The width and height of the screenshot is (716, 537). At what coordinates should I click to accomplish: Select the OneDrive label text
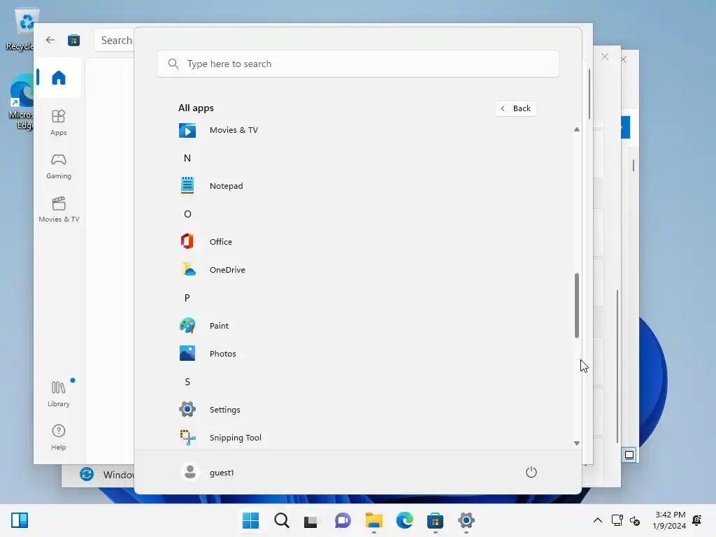point(227,269)
